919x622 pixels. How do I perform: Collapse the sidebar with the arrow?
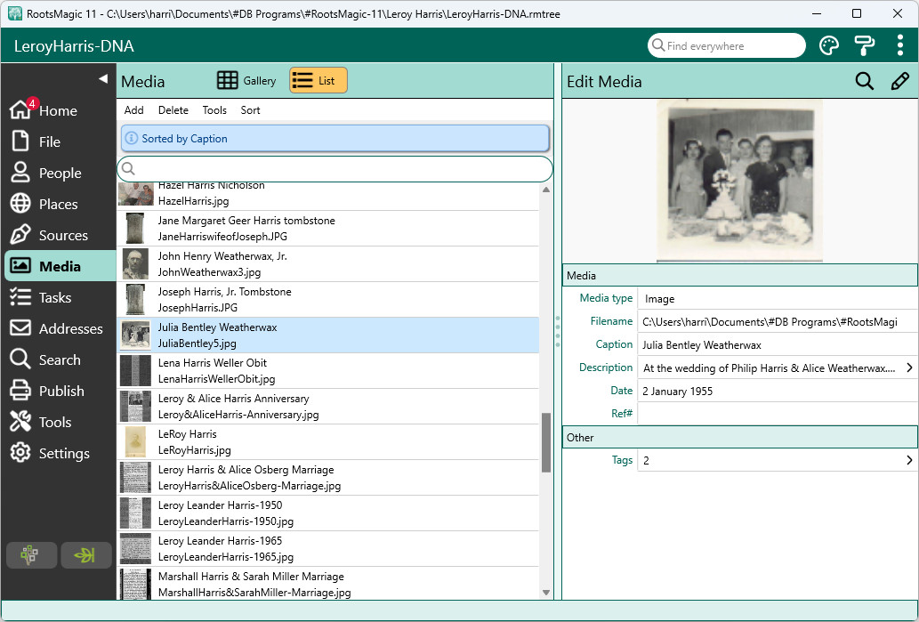(103, 78)
